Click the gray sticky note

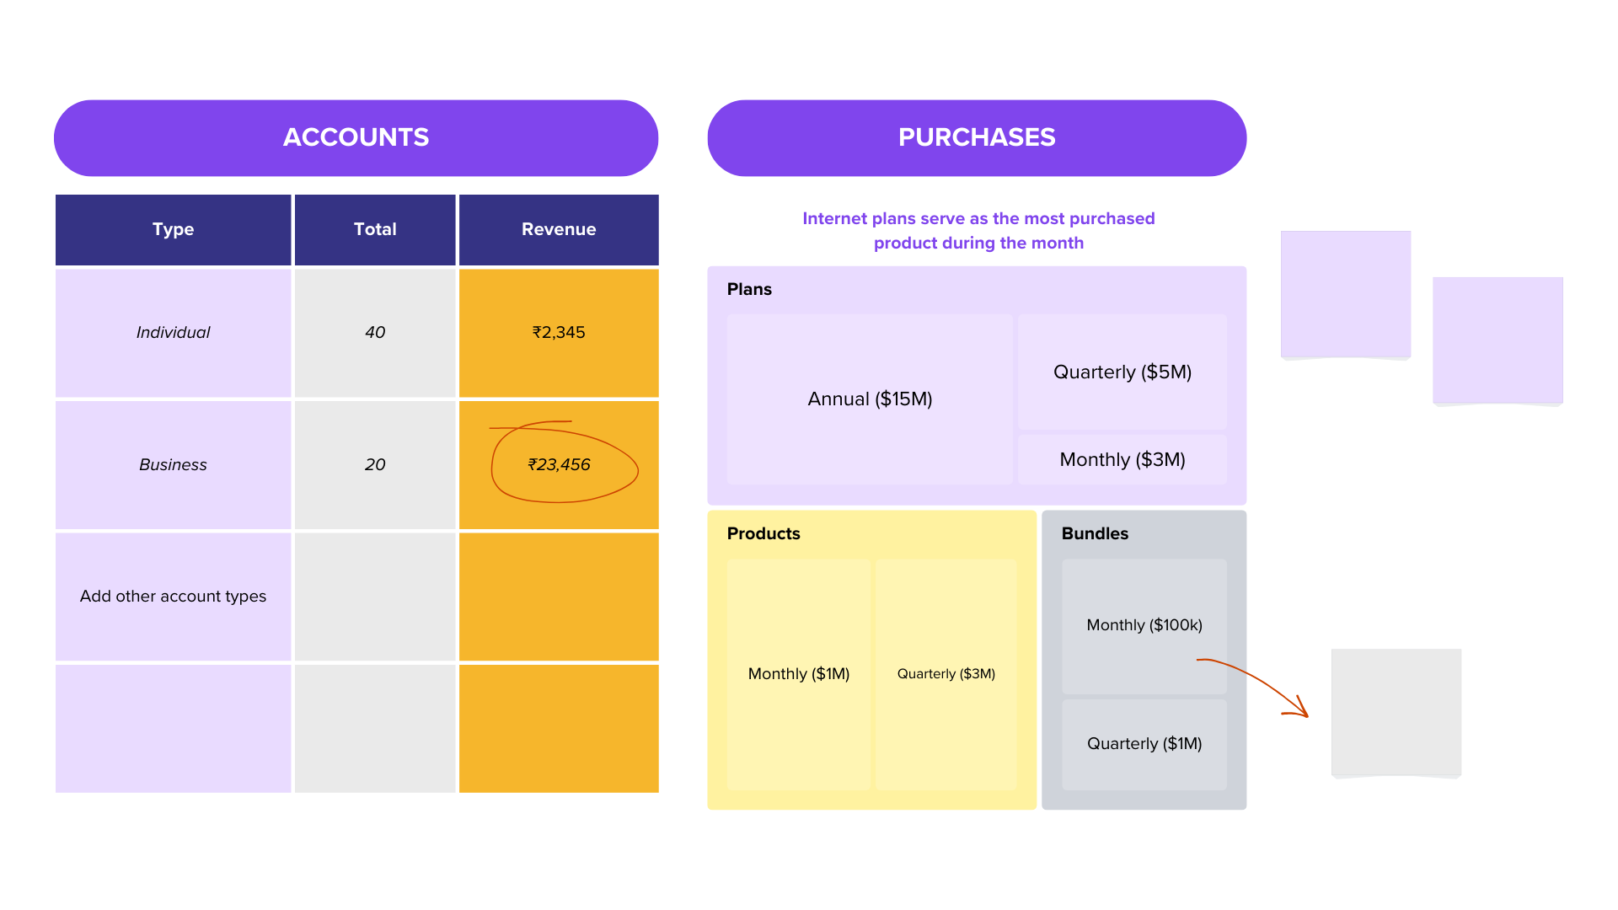click(x=1396, y=712)
